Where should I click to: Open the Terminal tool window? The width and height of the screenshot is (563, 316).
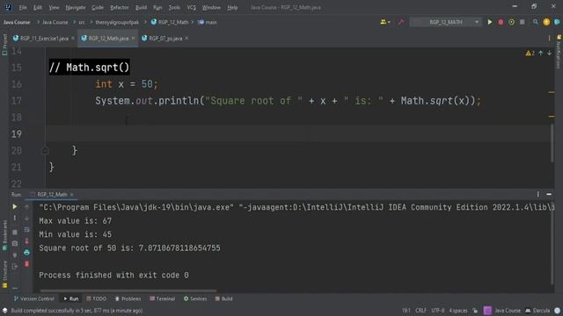coord(162,298)
